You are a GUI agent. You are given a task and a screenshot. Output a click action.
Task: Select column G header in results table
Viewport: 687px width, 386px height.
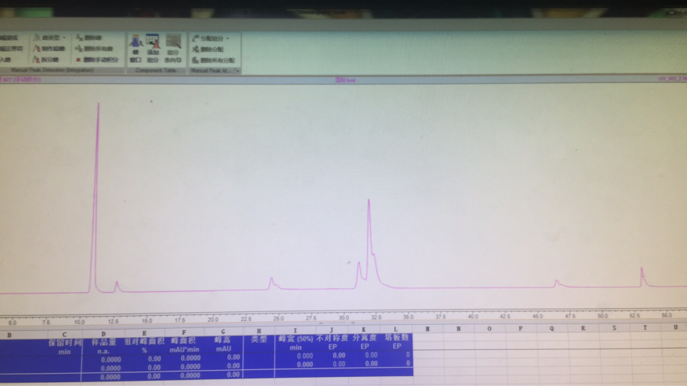tap(223, 332)
